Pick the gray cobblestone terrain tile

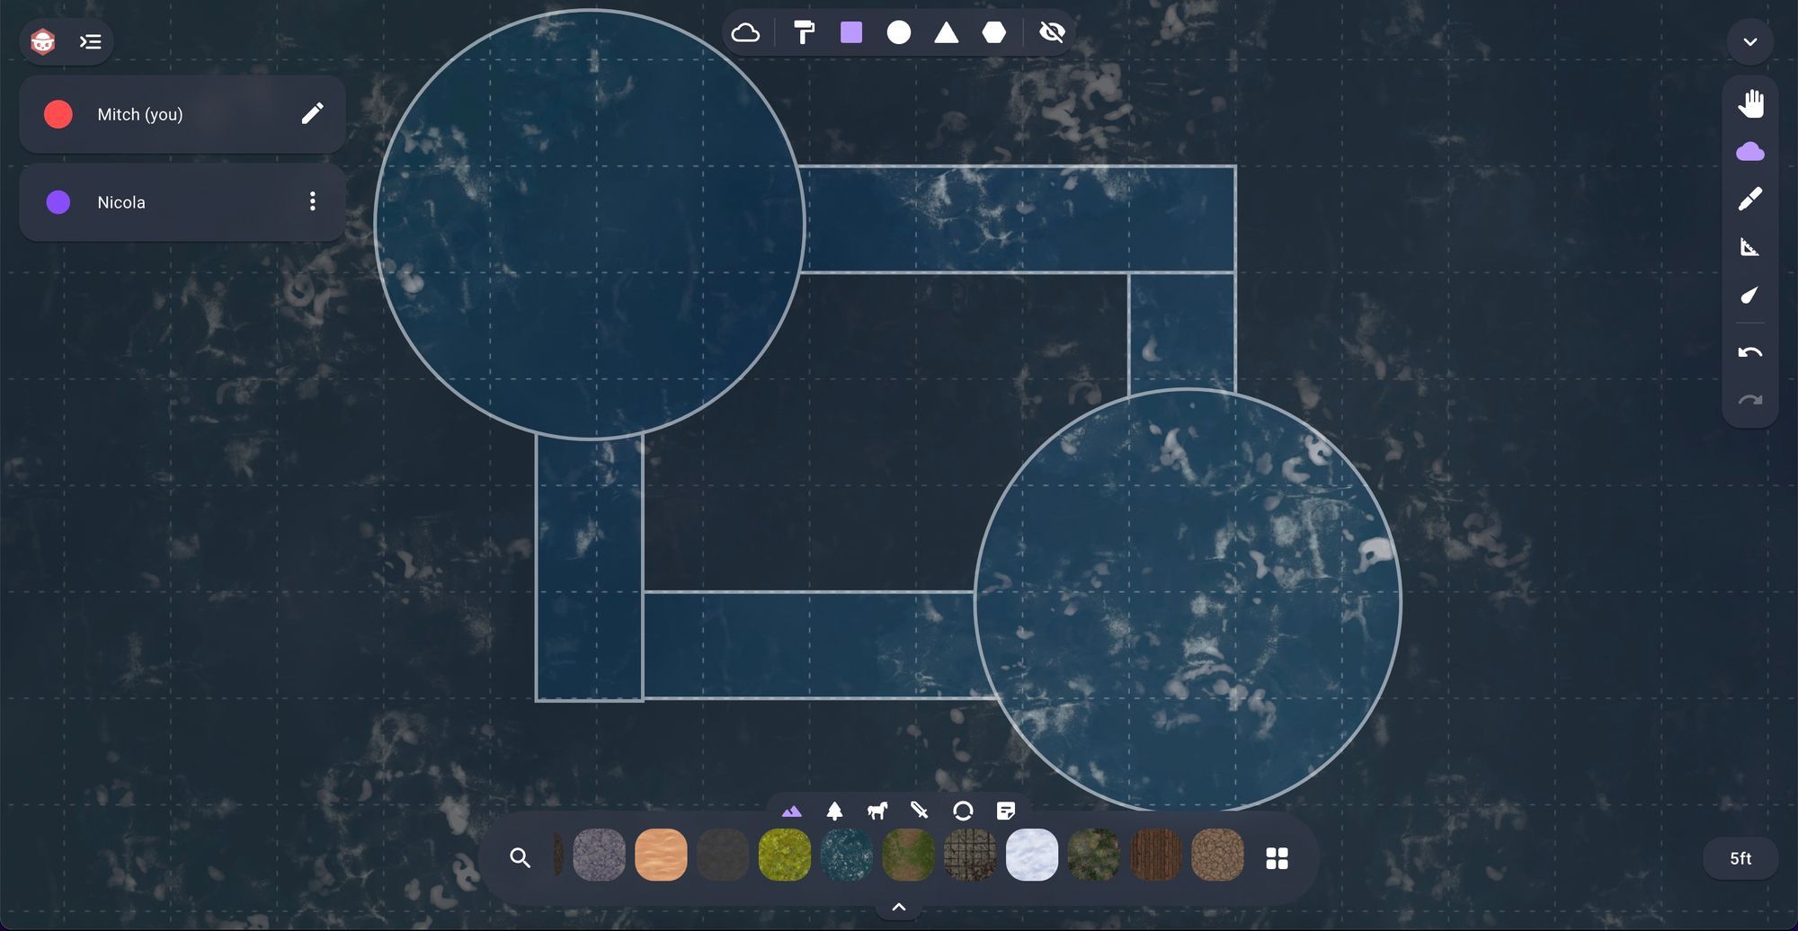[x=599, y=855]
